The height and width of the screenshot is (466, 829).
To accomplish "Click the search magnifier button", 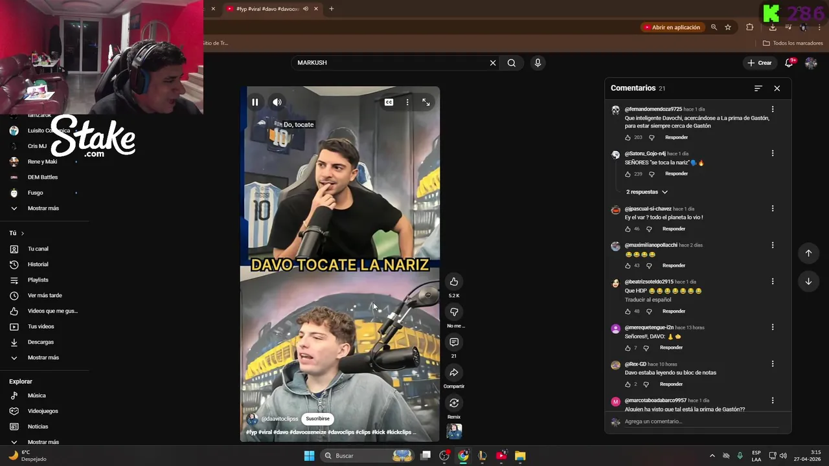I will tap(512, 63).
